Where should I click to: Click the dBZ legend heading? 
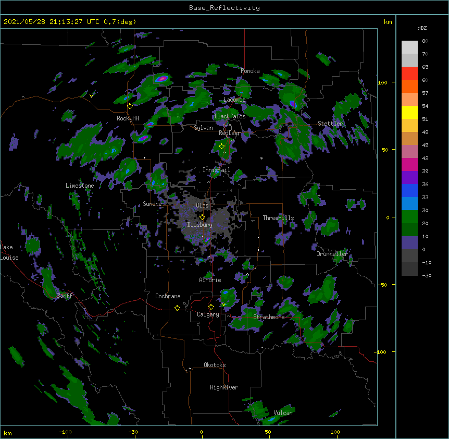click(x=422, y=28)
